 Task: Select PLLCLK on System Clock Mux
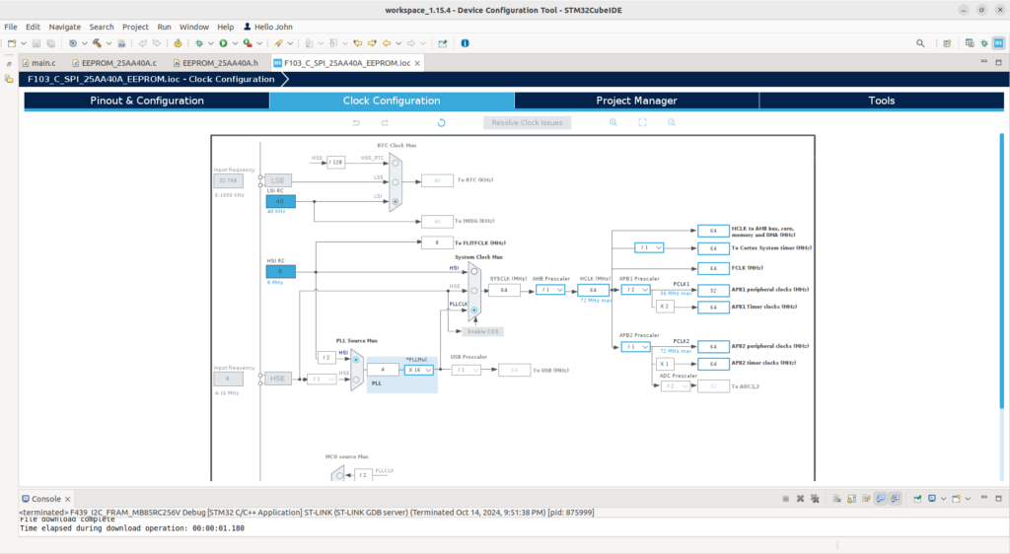pos(474,311)
